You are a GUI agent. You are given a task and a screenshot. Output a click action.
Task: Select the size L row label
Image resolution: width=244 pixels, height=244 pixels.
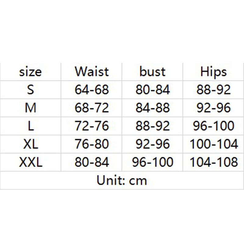[x=30, y=126]
